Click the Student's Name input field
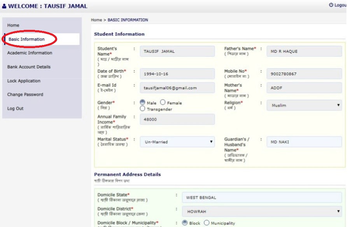 tap(177, 51)
